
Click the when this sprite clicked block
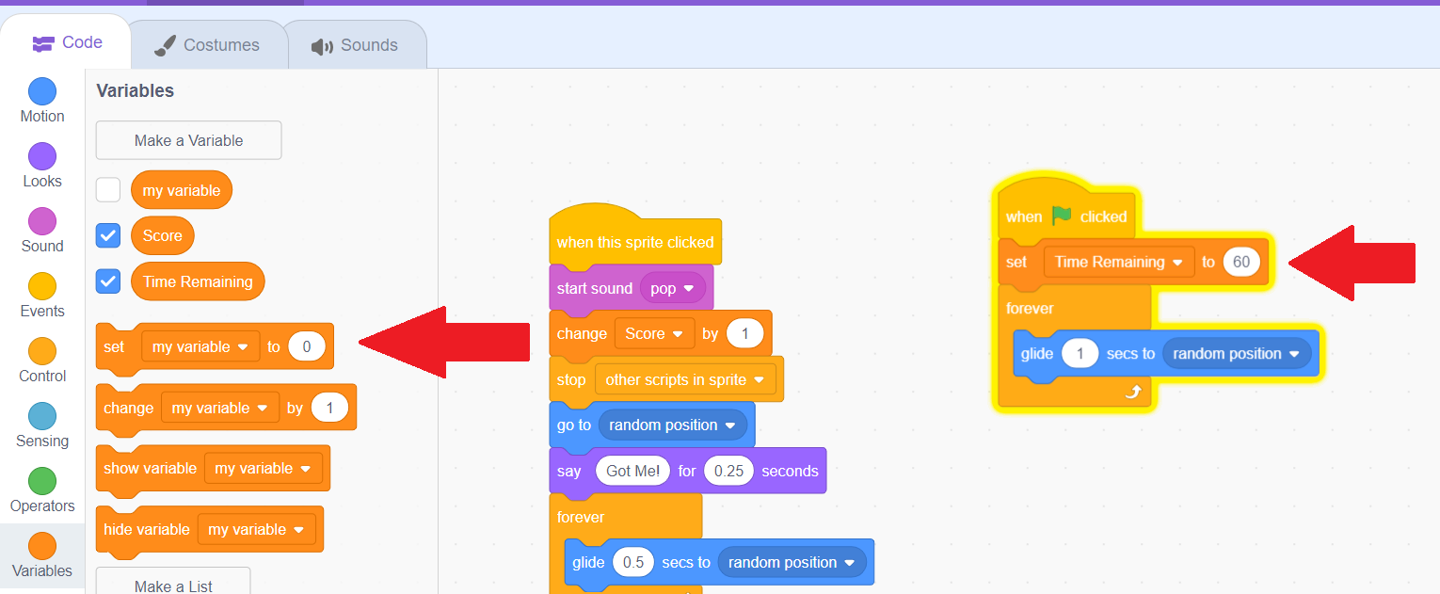pos(635,242)
